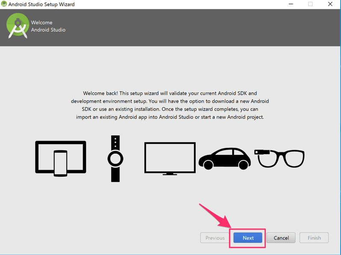This screenshot has height=255, width=341.
Task: Select the Android Wear watch icon
Action: (x=115, y=159)
